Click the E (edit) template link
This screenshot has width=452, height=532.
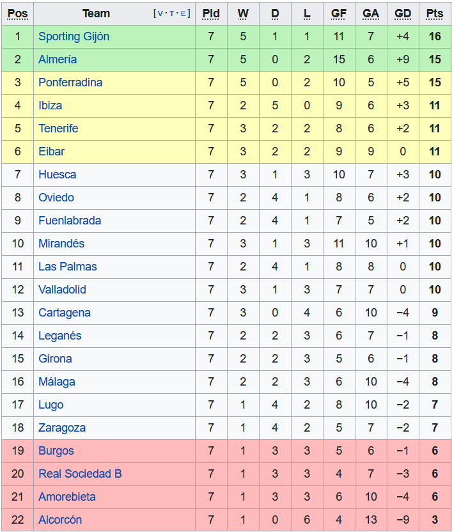[x=183, y=13]
